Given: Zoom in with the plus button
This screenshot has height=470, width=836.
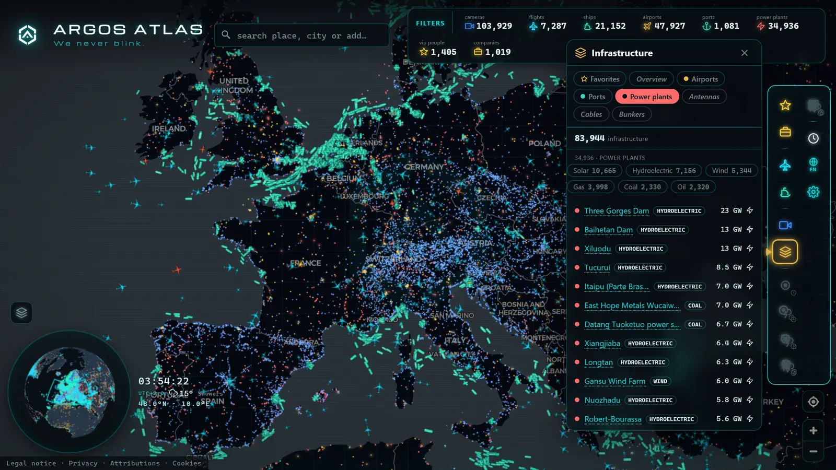Looking at the screenshot, I should coord(814,430).
